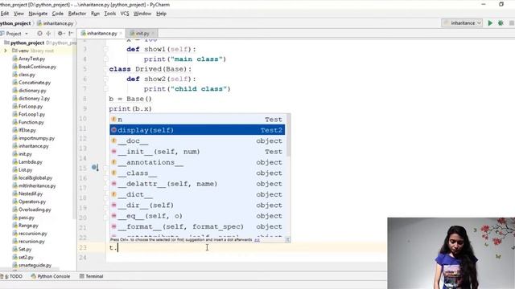The width and height of the screenshot is (515, 289).
Task: Open dictionary 2.py in project tree
Action: (x=34, y=98)
